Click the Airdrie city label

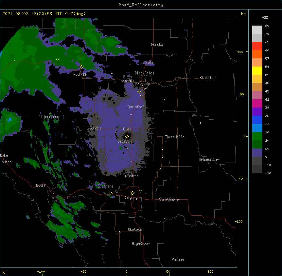(132, 176)
